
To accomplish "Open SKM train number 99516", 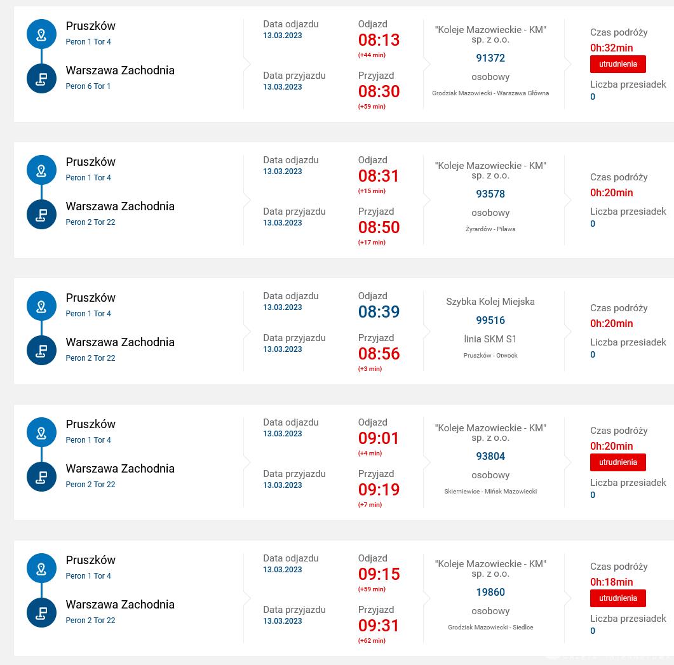I will tap(490, 320).
